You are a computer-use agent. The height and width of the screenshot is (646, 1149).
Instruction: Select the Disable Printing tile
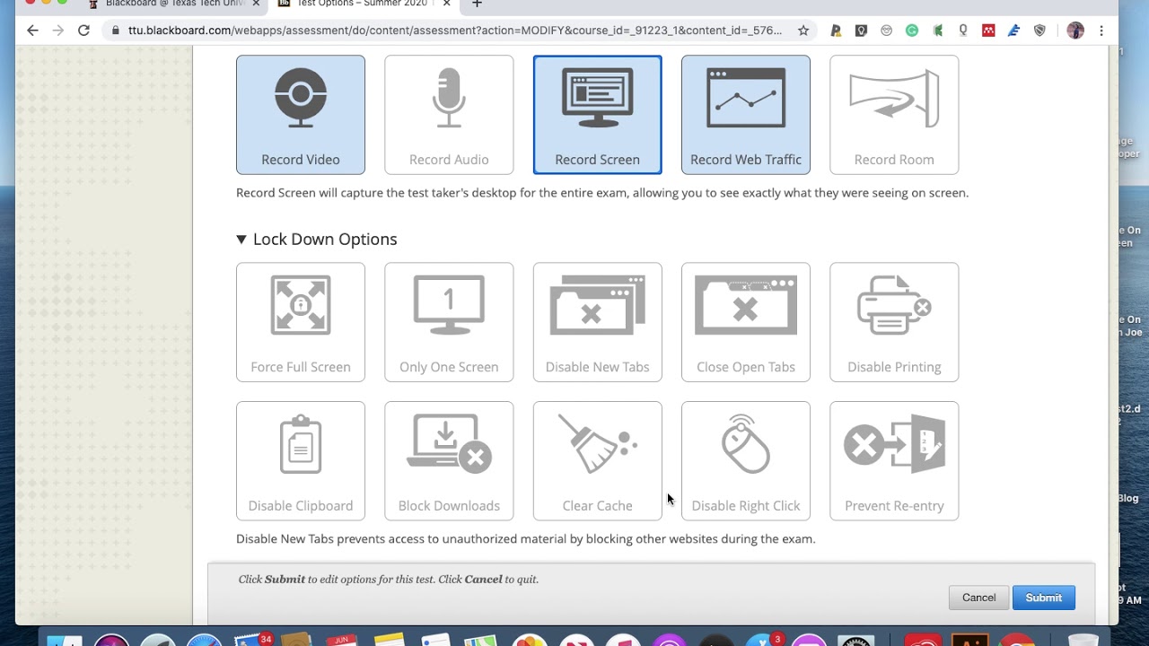click(894, 322)
